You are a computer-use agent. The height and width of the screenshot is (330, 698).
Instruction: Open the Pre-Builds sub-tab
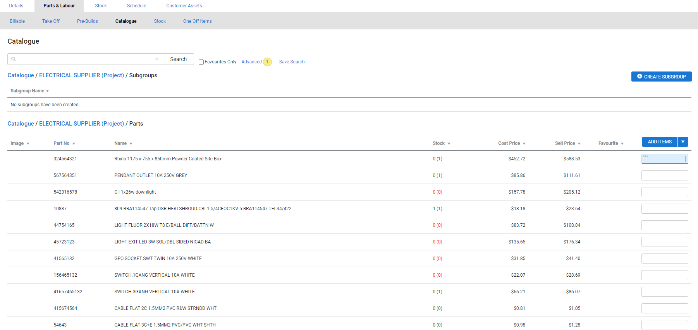click(87, 21)
